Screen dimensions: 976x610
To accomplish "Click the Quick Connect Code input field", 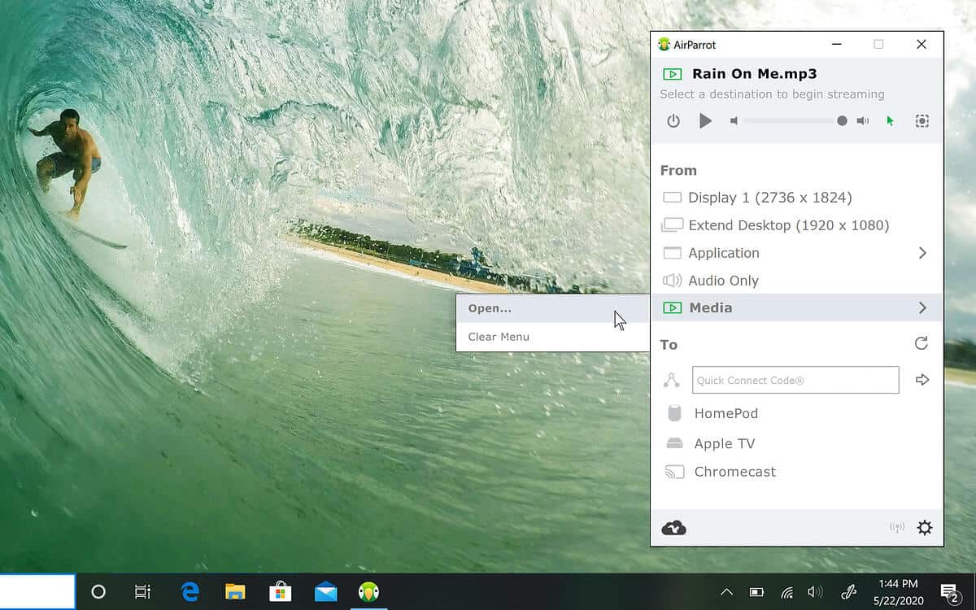I will 795,380.
